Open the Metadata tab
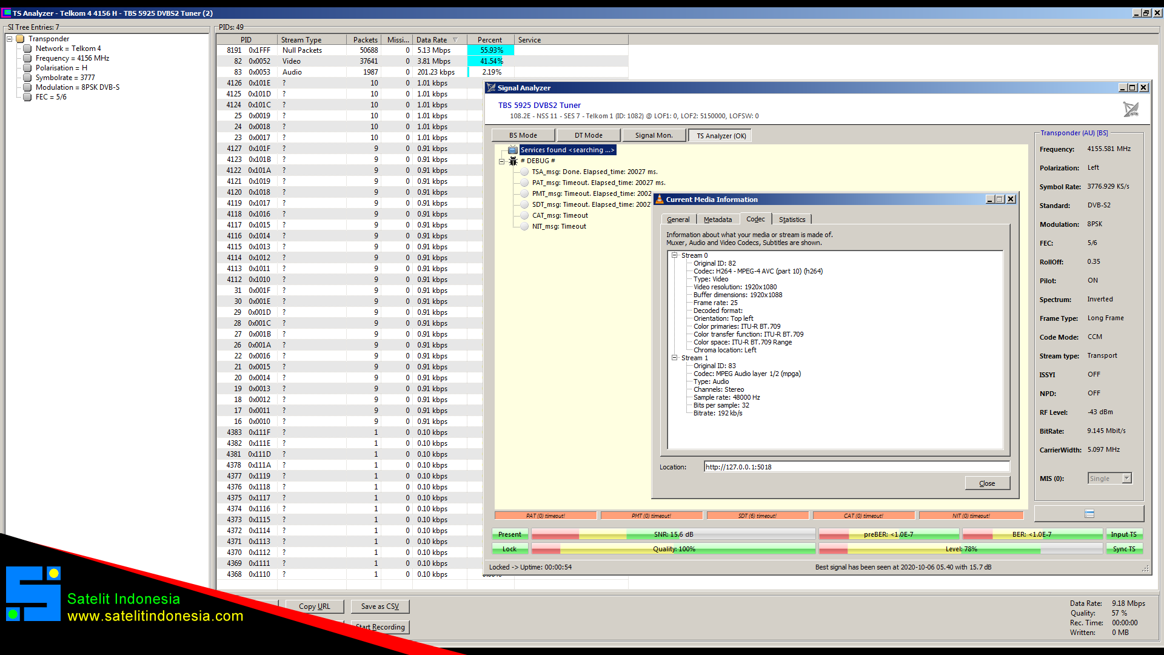Image resolution: width=1164 pixels, height=655 pixels. click(718, 220)
